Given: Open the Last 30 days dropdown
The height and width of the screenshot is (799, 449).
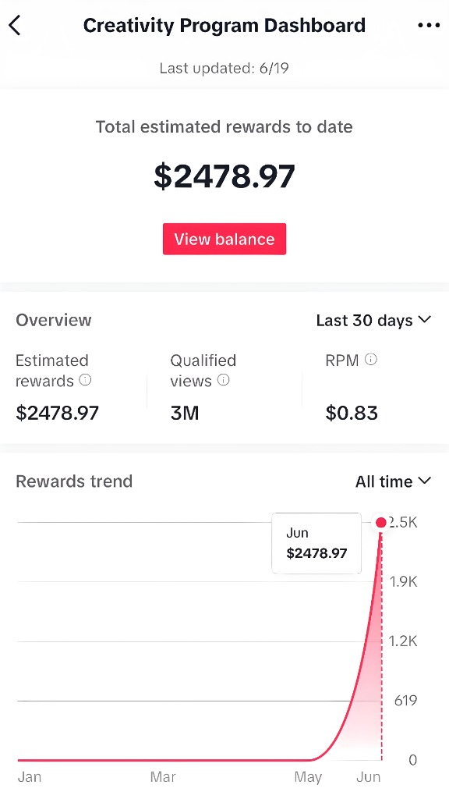Looking at the screenshot, I should click(373, 321).
